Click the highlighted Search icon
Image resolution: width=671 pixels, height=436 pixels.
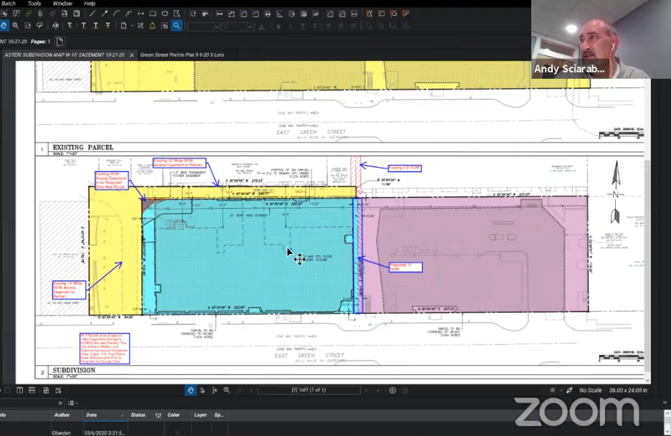point(176,26)
